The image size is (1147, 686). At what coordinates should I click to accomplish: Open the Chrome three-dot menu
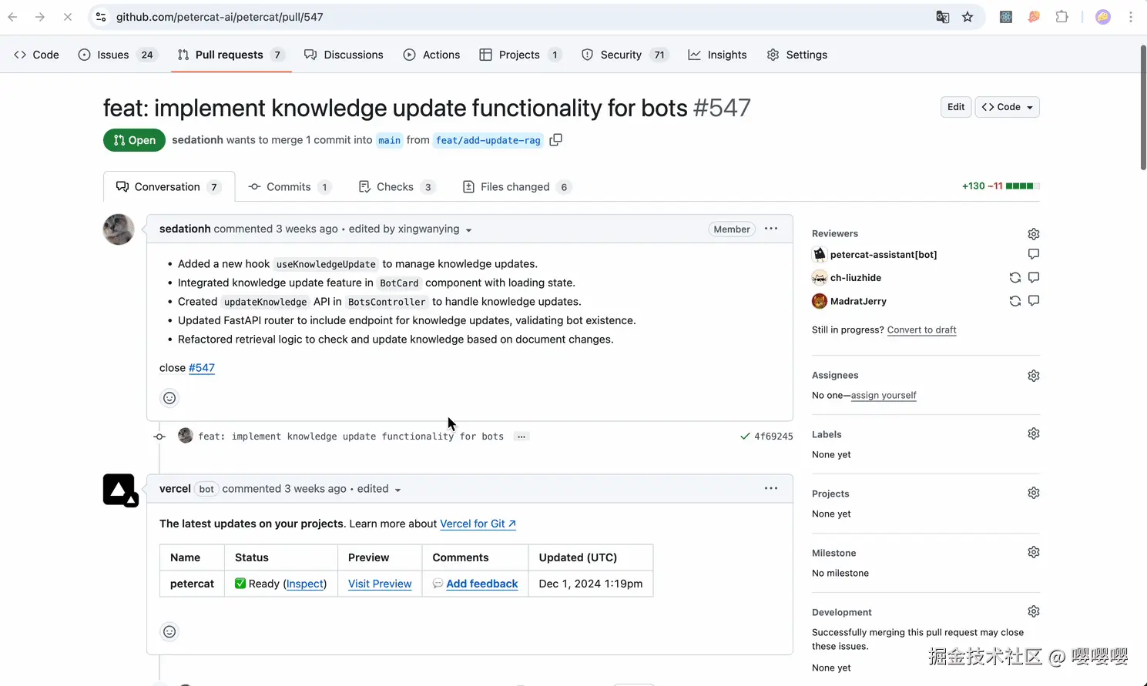coord(1131,17)
